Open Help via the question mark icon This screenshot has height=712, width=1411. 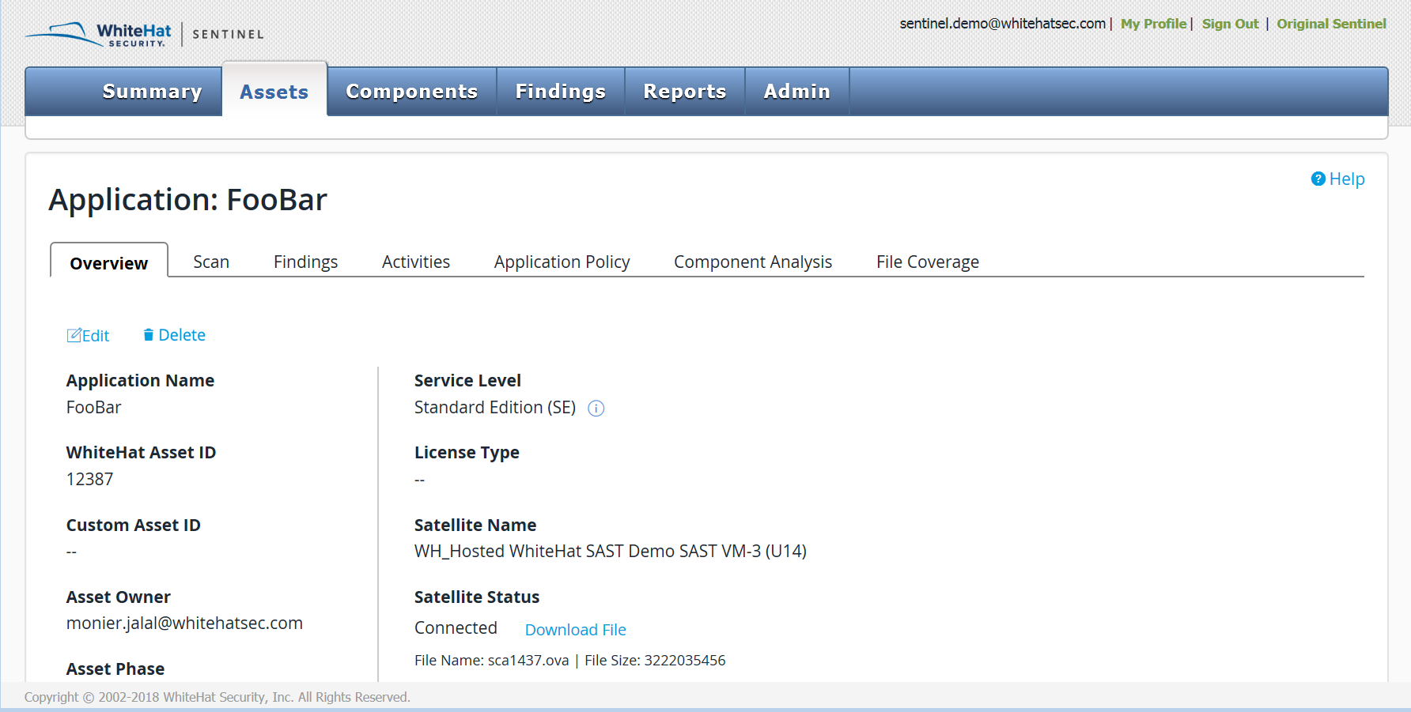pos(1317,179)
